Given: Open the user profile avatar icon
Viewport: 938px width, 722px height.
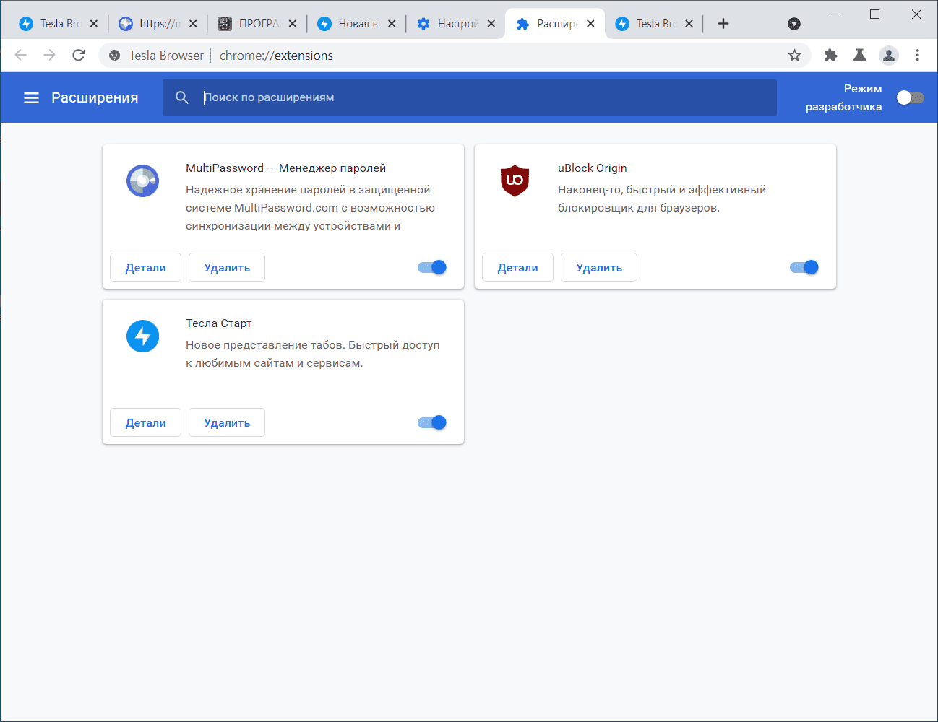Looking at the screenshot, I should (x=888, y=56).
